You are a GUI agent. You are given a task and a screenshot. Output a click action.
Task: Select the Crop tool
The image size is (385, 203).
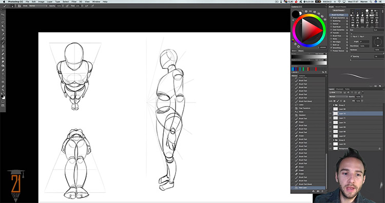point(3,30)
